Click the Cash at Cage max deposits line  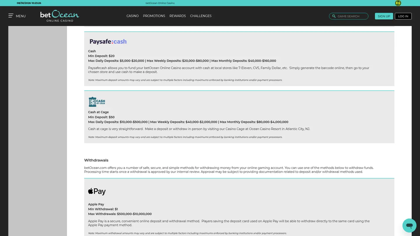pos(188,122)
